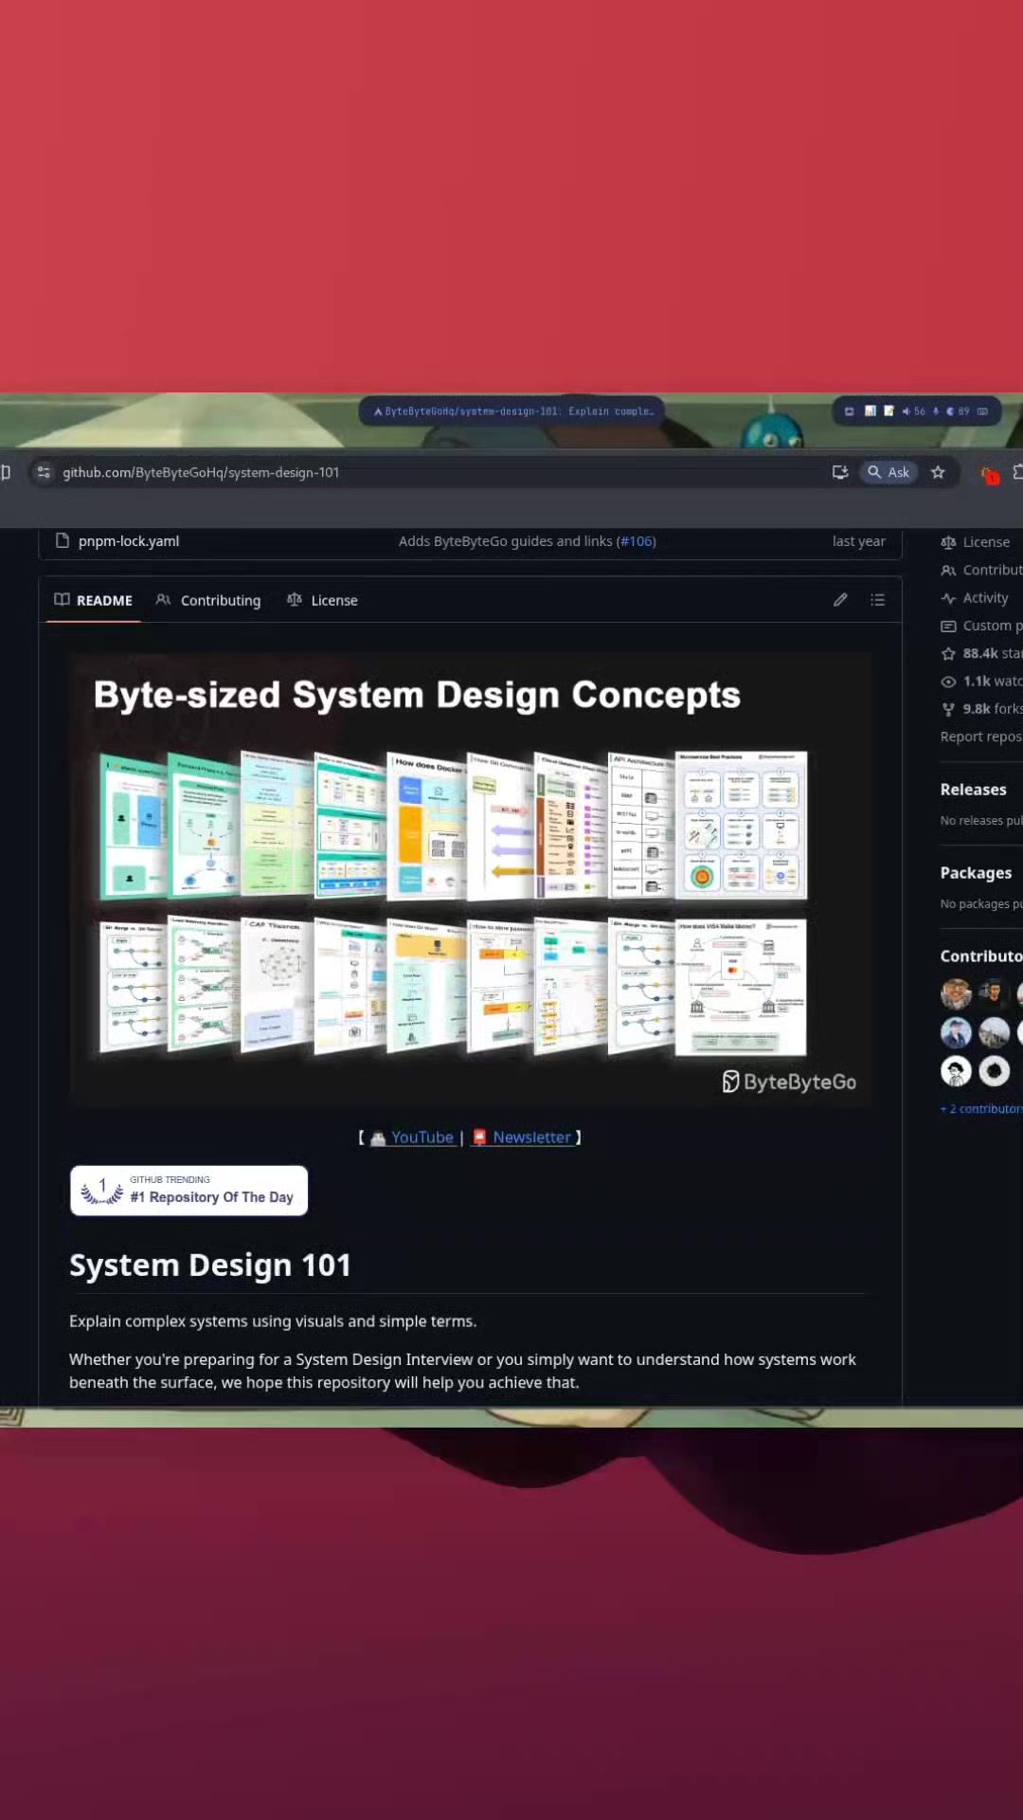Edit the README using the pencil icon
This screenshot has height=1820, width=1023.
click(x=840, y=599)
